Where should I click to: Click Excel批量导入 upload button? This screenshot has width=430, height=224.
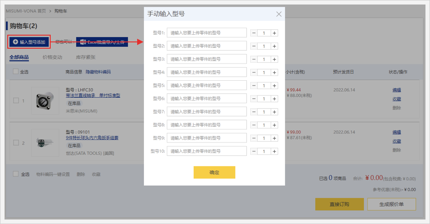102,42
